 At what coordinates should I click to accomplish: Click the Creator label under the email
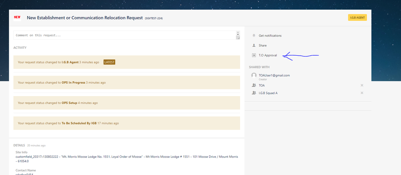click(x=263, y=79)
